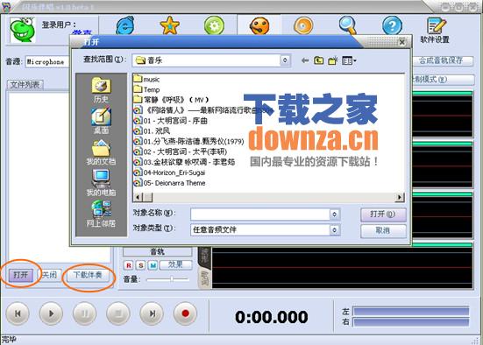Expand the 查找范围 音乐 folder dropdown
Image resolution: width=483 pixels, height=345 pixels.
(x=285, y=60)
